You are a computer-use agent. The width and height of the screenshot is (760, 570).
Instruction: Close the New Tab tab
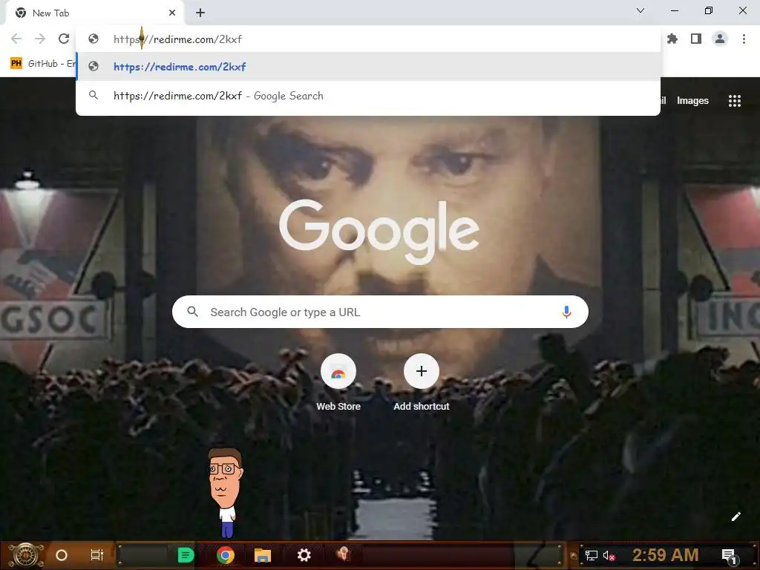pyautogui.click(x=172, y=13)
